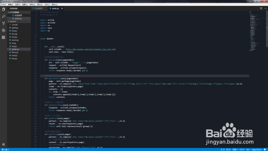Click the 行 25, 列 26 cursor position

pyautogui.click(x=225, y=149)
